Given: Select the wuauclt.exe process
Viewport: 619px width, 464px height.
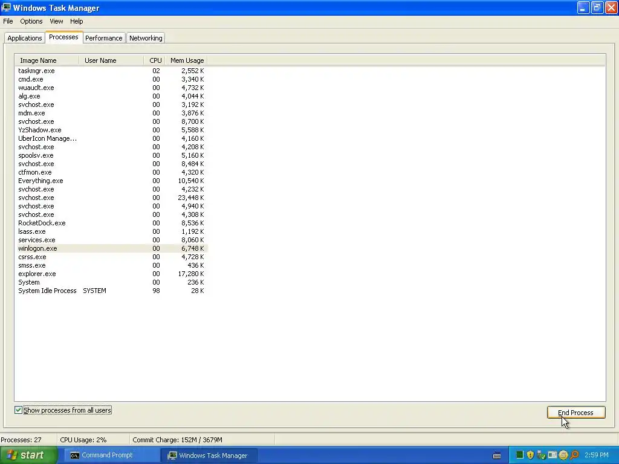Looking at the screenshot, I should (111, 88).
